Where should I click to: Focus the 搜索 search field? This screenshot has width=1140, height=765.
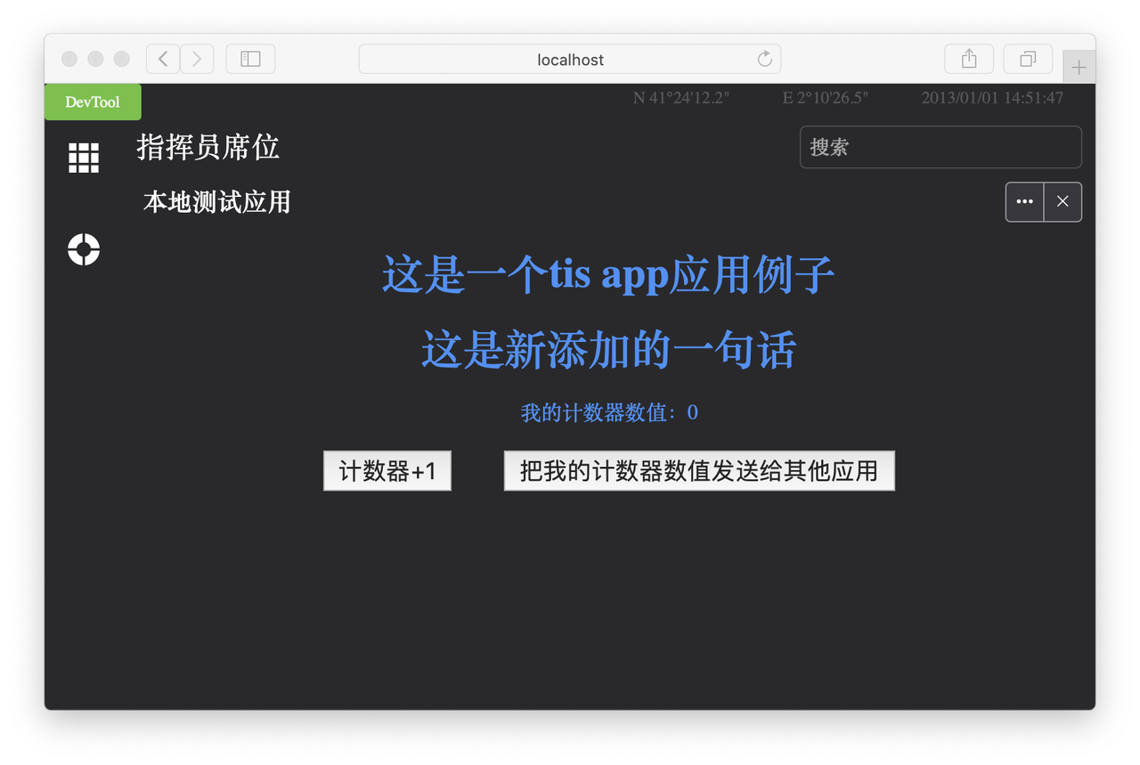point(940,147)
